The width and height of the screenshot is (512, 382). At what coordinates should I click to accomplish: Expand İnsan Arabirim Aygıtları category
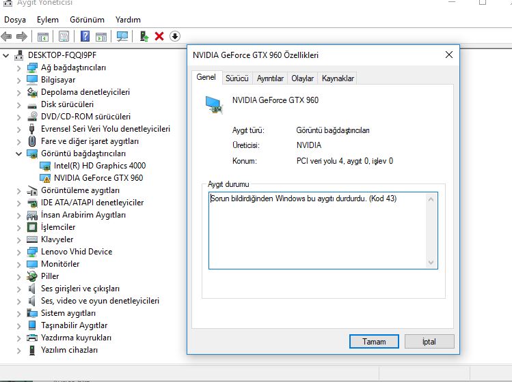pos(19,216)
